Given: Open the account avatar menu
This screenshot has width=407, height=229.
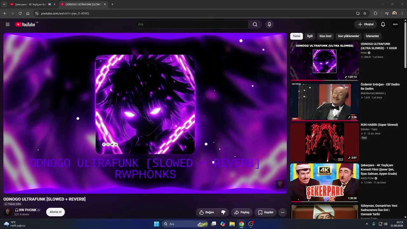Looking at the screenshot, I should pyautogui.click(x=395, y=24).
